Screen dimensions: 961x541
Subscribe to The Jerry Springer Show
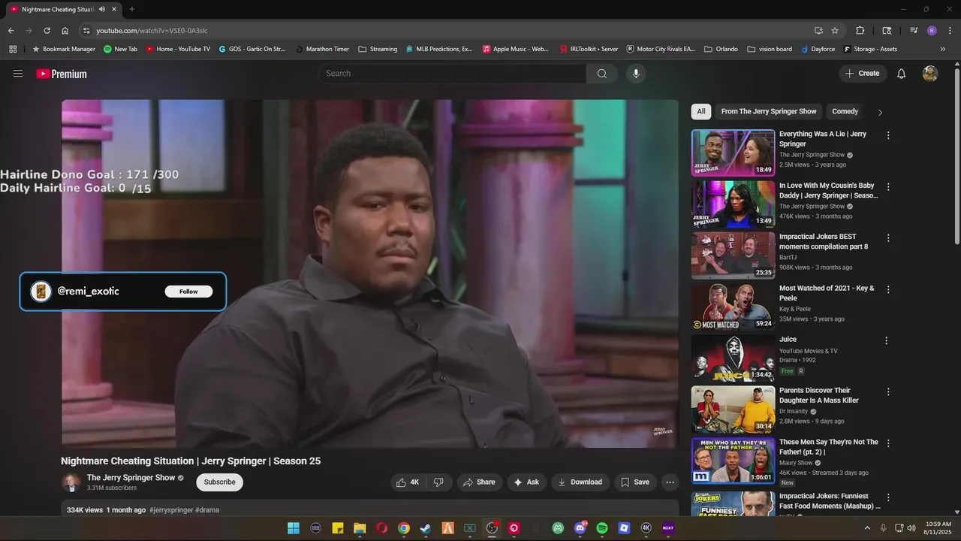coord(220,482)
